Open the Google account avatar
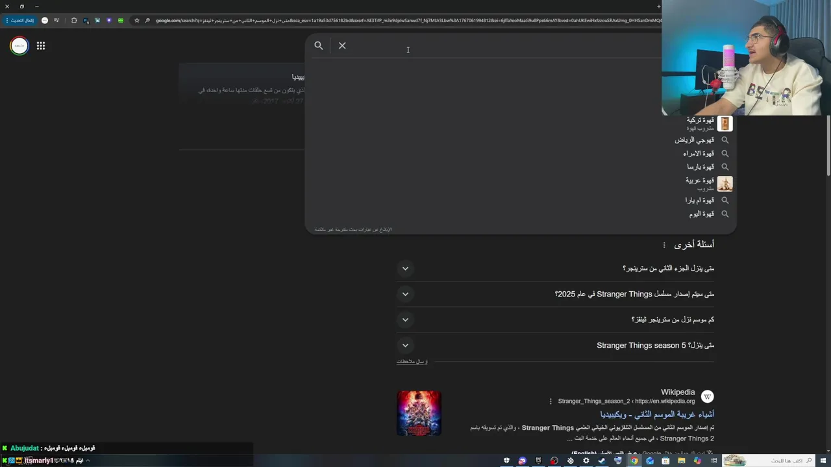 pyautogui.click(x=19, y=45)
